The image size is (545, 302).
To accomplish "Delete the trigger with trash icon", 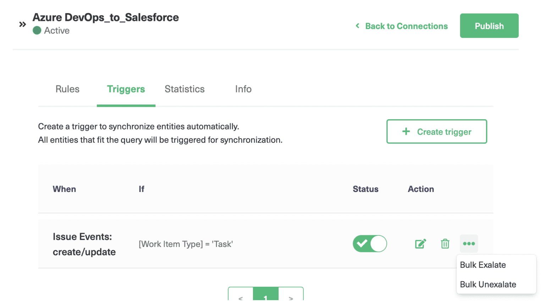I will (445, 244).
